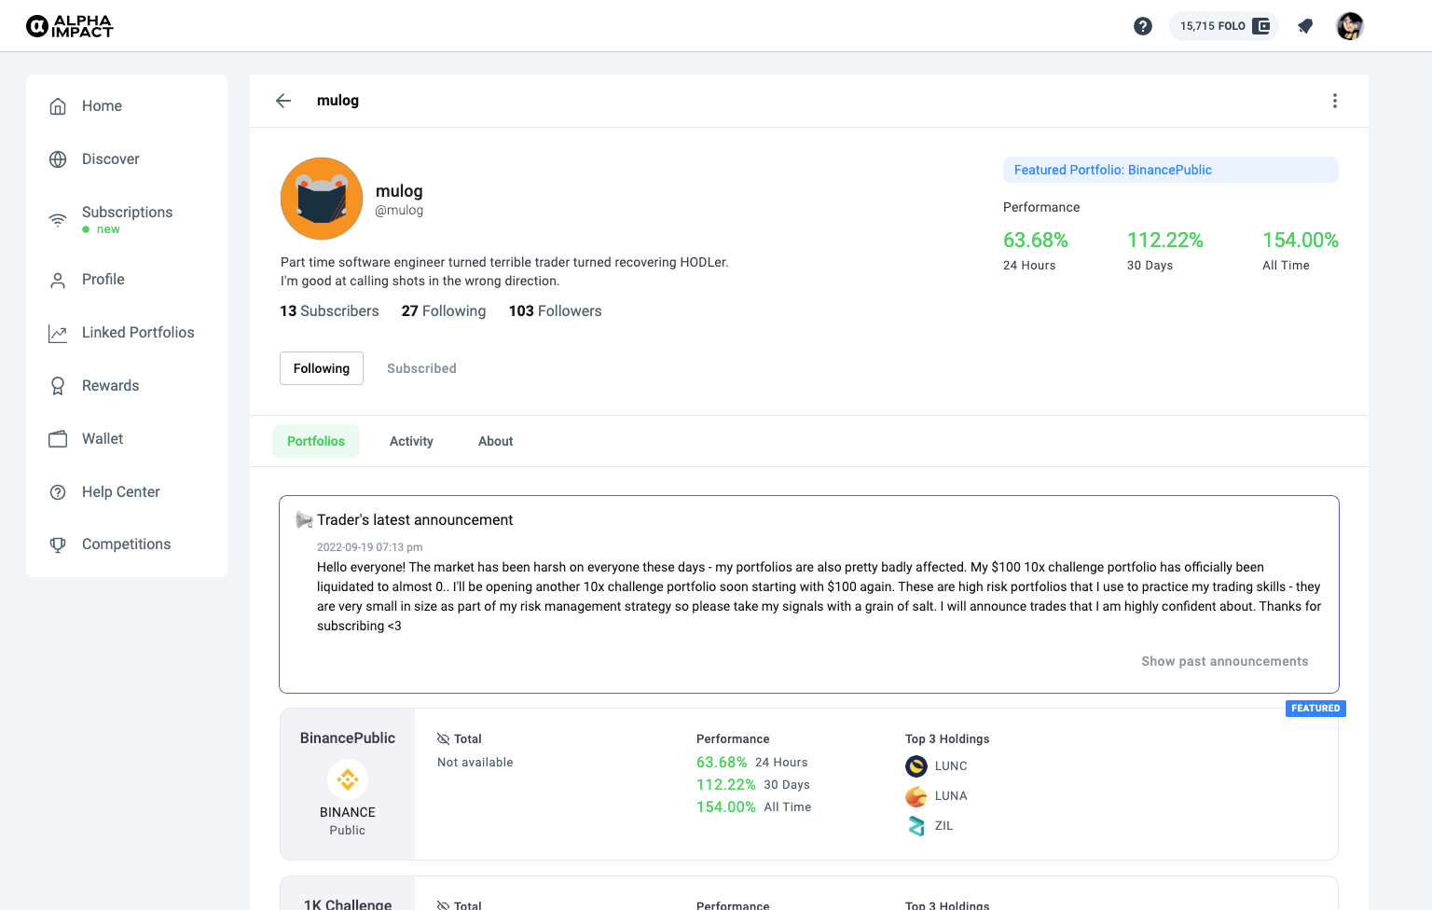
Task: Open the help question mark icon
Action: 1143,26
